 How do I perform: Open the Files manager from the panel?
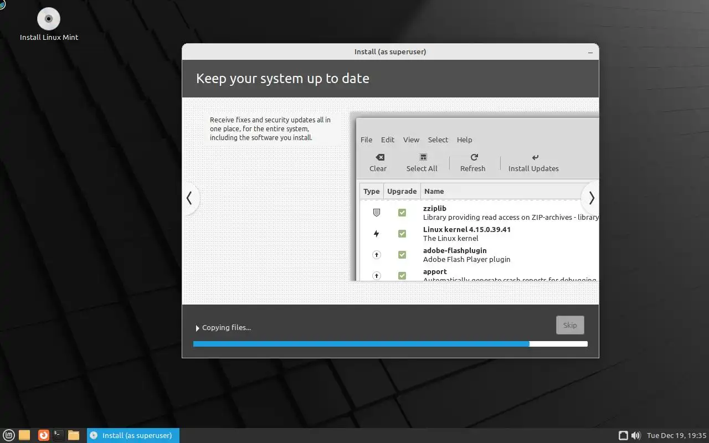coord(74,435)
